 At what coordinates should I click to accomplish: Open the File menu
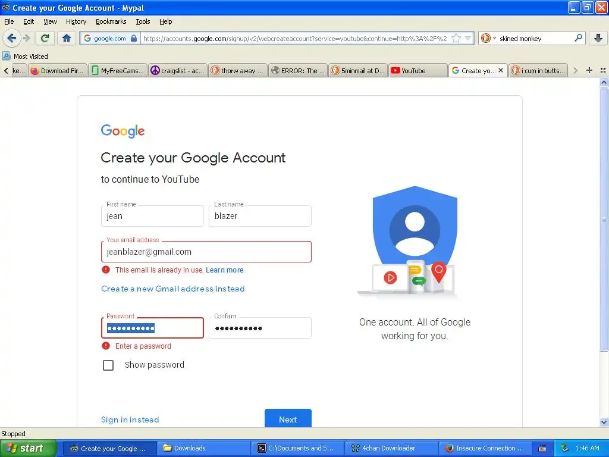click(x=9, y=21)
